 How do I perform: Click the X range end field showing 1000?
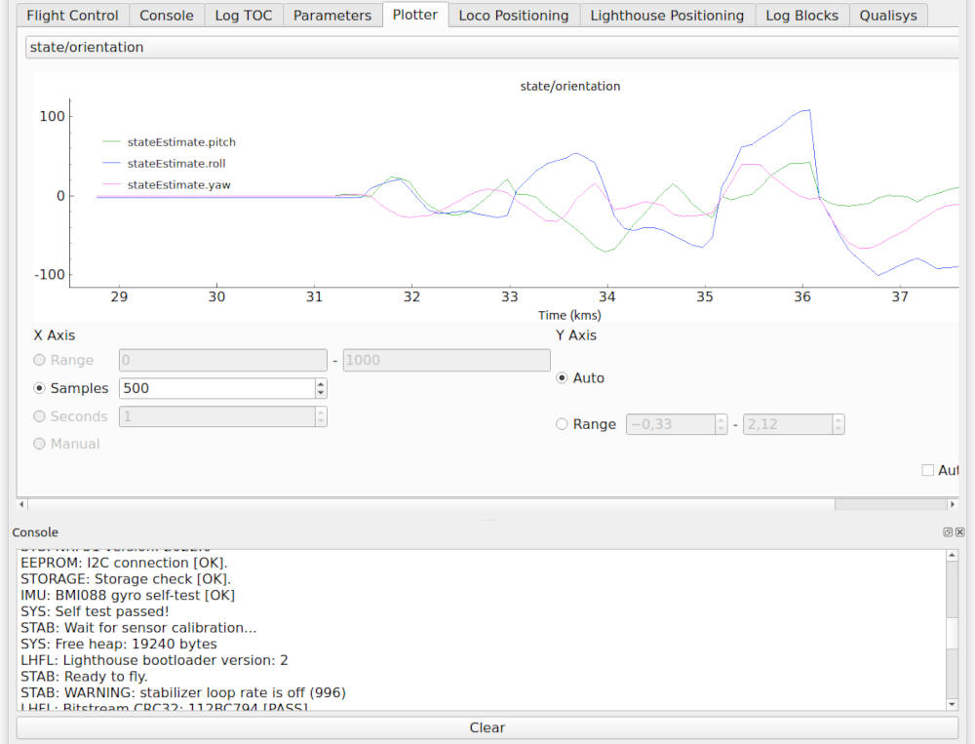[x=447, y=360]
